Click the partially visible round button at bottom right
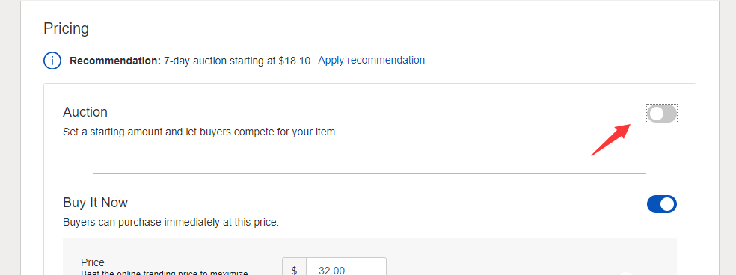 coord(627,274)
